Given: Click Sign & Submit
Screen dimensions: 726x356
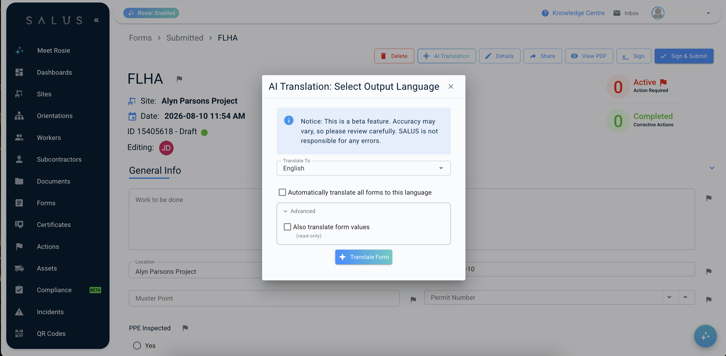Looking at the screenshot, I should point(684,56).
